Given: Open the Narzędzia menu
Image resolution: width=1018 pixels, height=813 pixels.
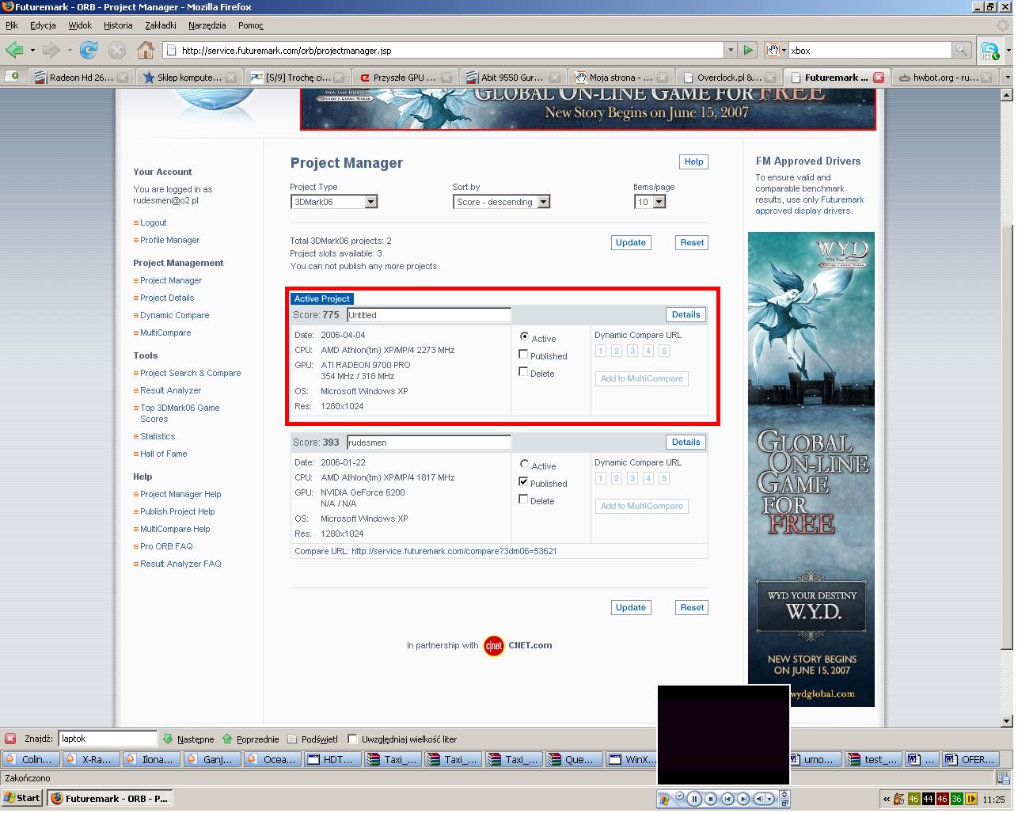Looking at the screenshot, I should point(207,25).
